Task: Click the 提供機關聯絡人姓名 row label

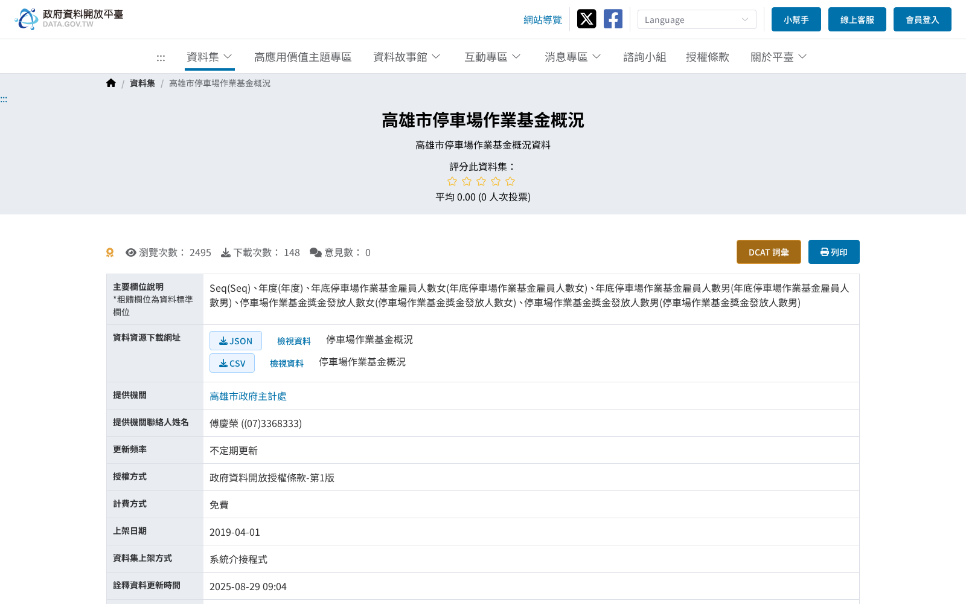Action: click(151, 422)
